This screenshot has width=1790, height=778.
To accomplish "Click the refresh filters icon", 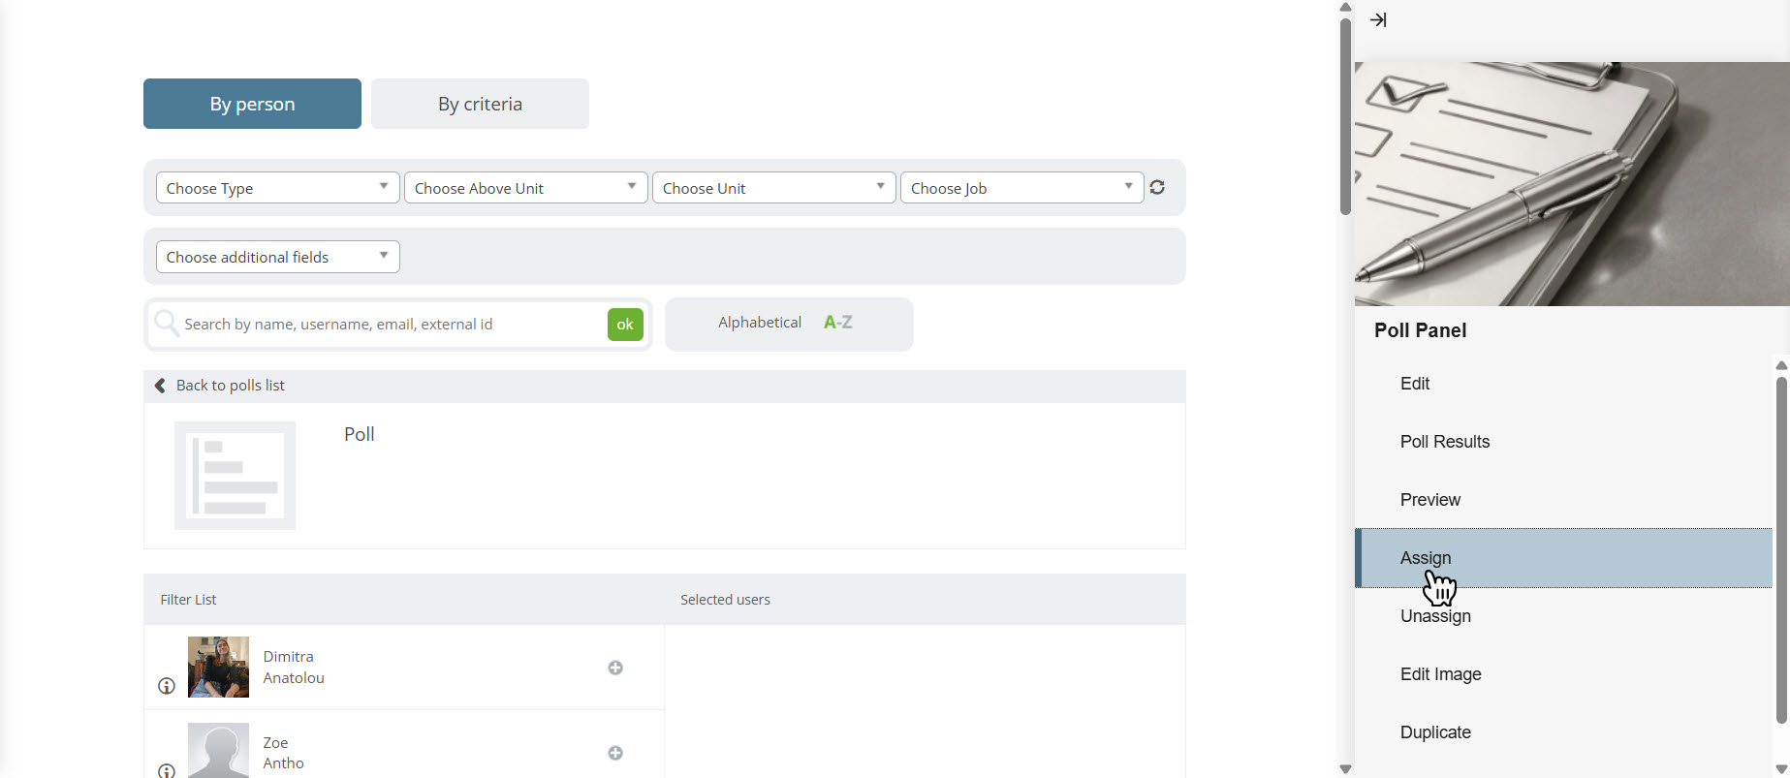I will [1157, 187].
